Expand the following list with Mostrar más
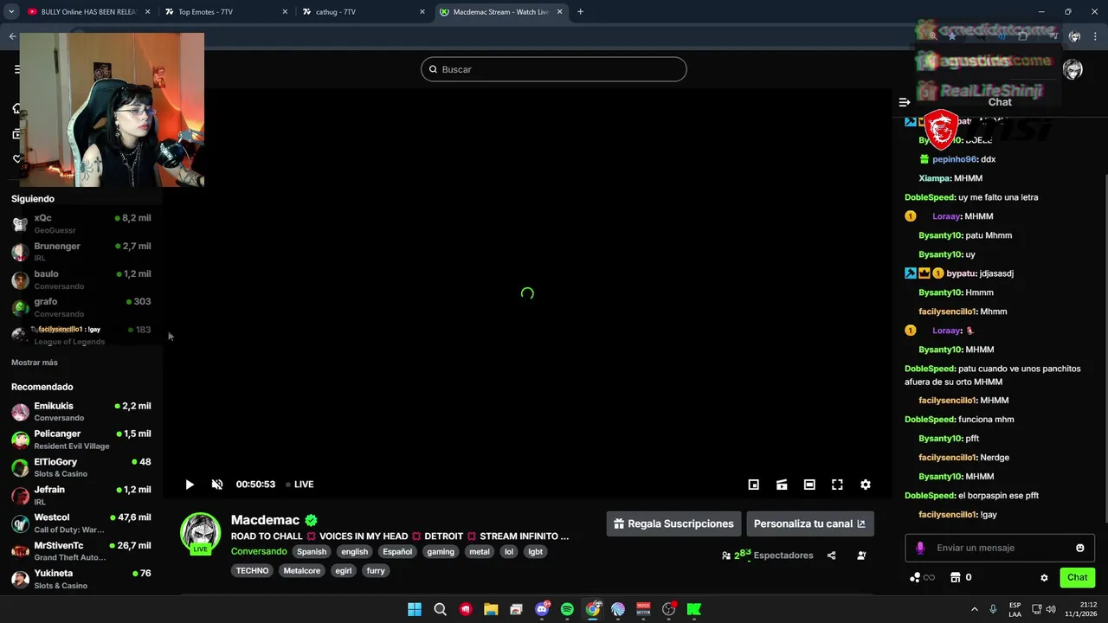Viewport: 1108px width, 623px height. 35,363
